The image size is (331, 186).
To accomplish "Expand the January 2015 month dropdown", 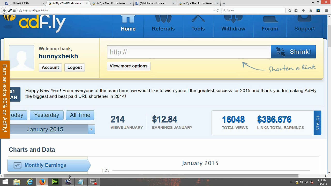I will tap(91, 129).
